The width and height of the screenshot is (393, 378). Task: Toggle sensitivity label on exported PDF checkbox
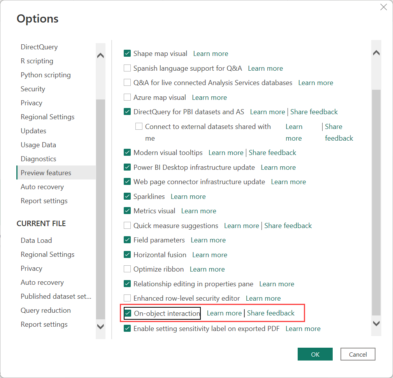(127, 328)
